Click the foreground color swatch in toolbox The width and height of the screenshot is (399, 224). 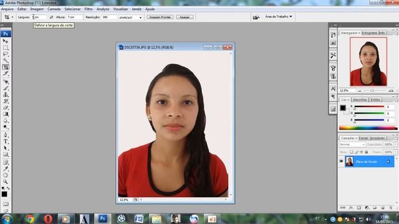(x=4, y=194)
